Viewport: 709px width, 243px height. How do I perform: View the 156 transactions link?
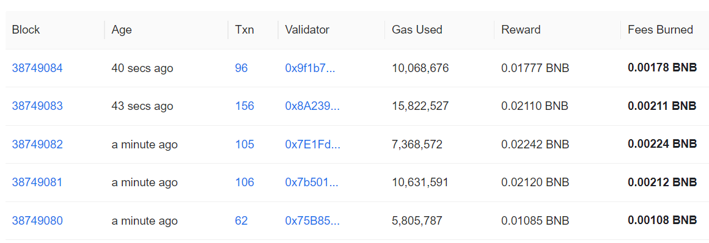pos(244,106)
